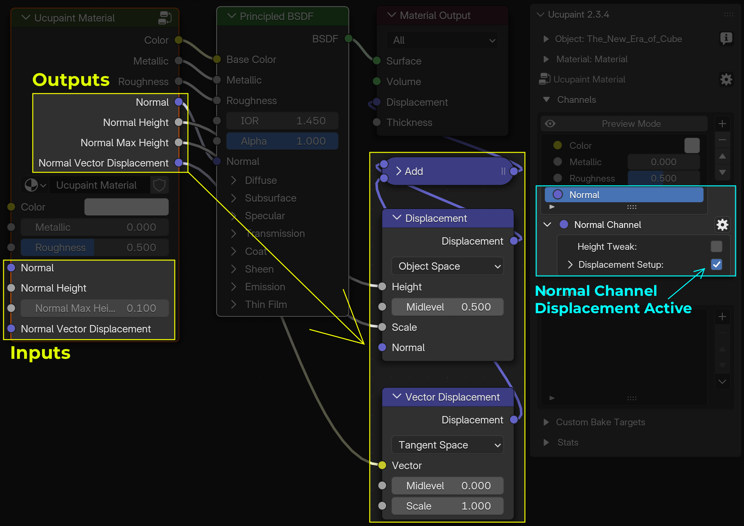Screen dimensions: 744x526
Task: Click the Color swatch on Ucupaint Material node
Action: [x=126, y=207]
